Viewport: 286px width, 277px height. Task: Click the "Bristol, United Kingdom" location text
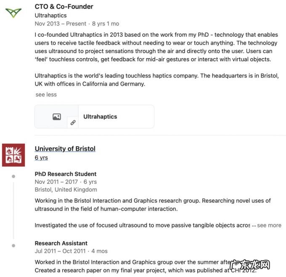point(66,190)
